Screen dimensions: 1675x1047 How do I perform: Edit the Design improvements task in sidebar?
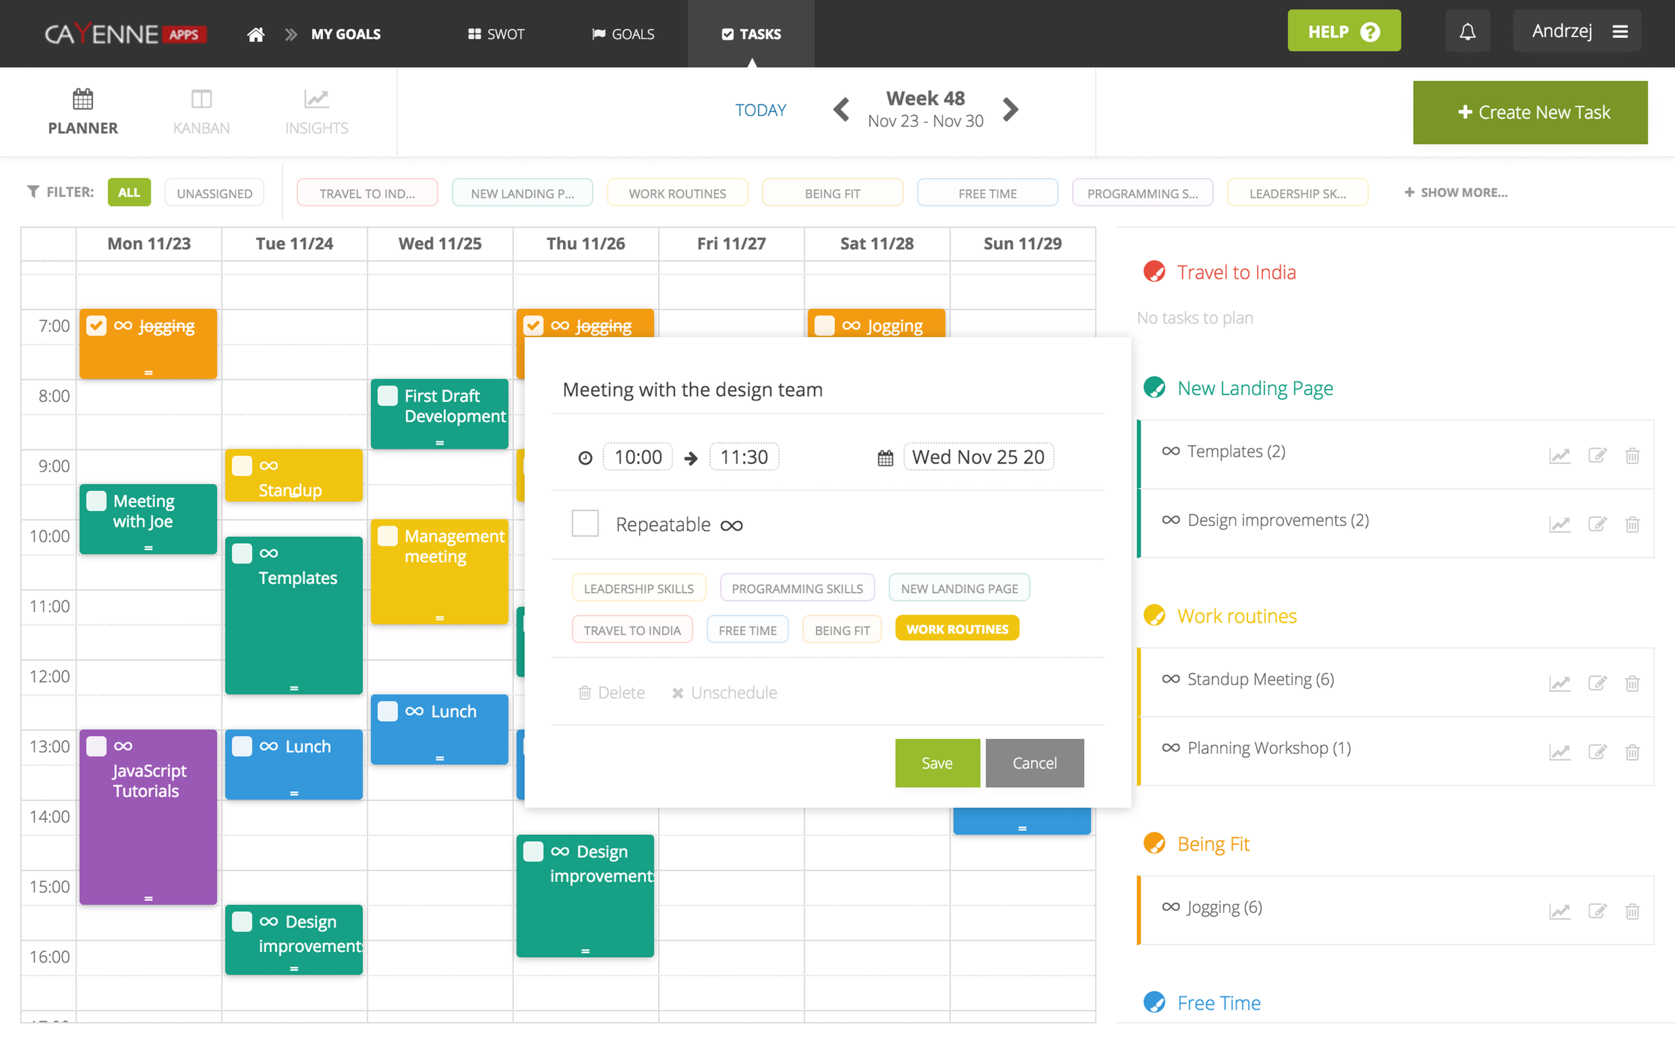point(1597,524)
